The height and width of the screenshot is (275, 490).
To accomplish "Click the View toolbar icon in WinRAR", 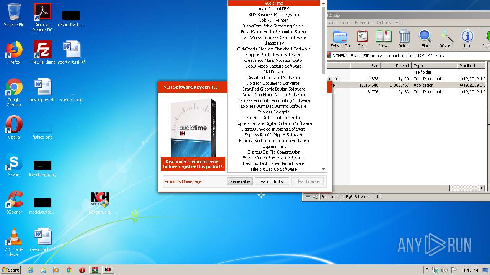I will point(383,39).
